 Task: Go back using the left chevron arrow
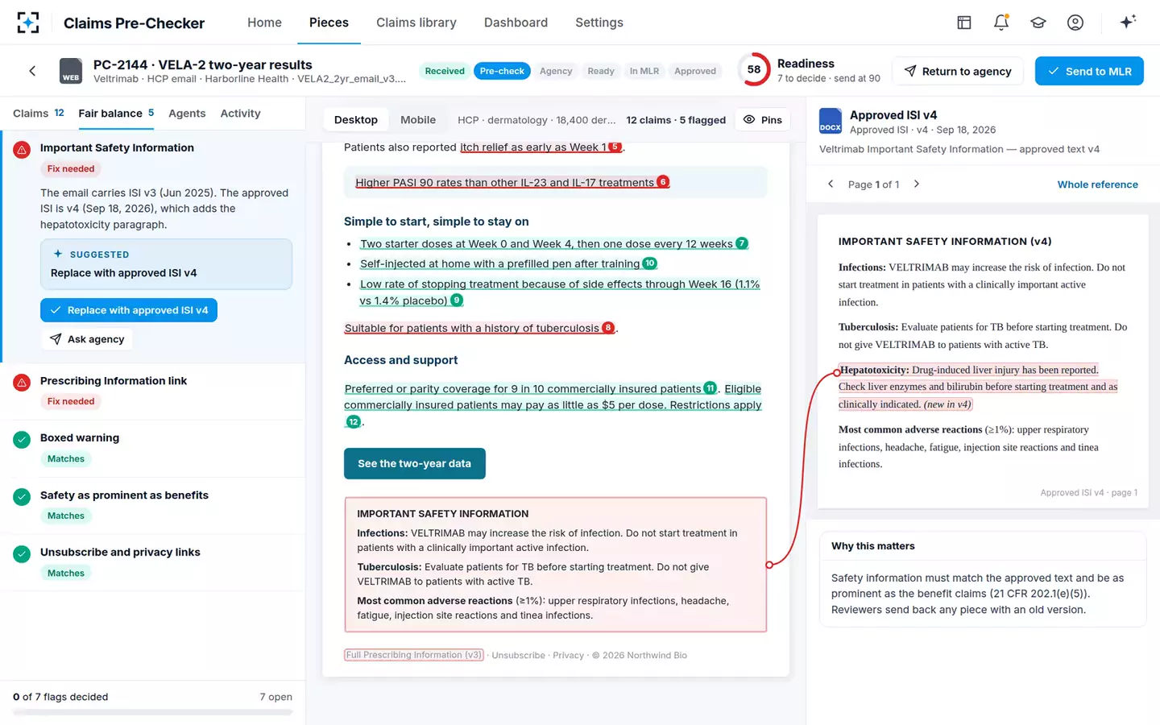(x=32, y=71)
